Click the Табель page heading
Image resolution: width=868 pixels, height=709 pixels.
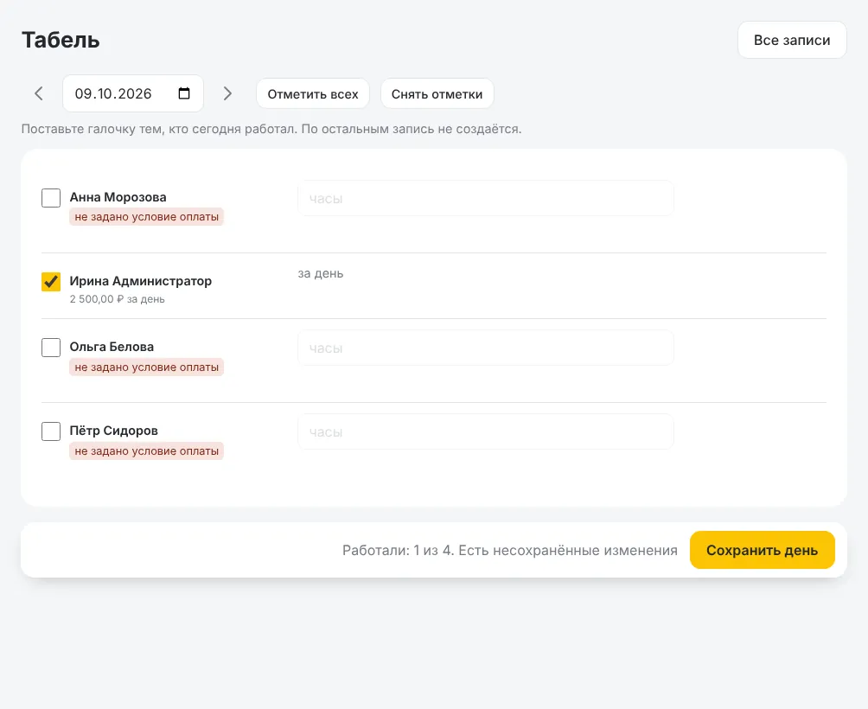coord(61,40)
